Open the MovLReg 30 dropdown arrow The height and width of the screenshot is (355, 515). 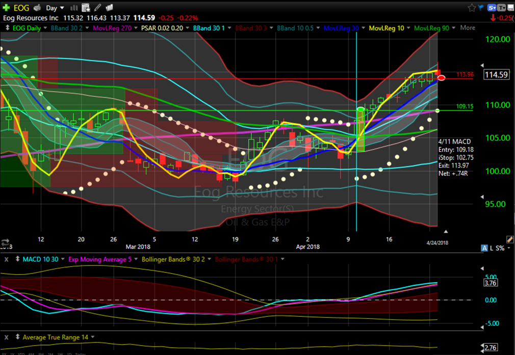click(x=363, y=28)
